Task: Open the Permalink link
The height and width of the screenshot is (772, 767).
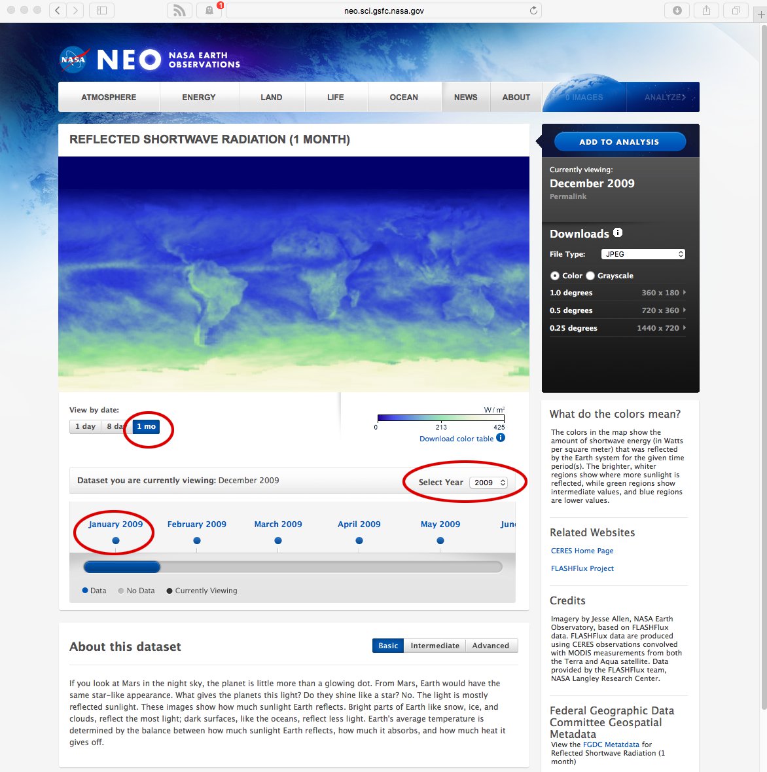Action: (x=568, y=196)
